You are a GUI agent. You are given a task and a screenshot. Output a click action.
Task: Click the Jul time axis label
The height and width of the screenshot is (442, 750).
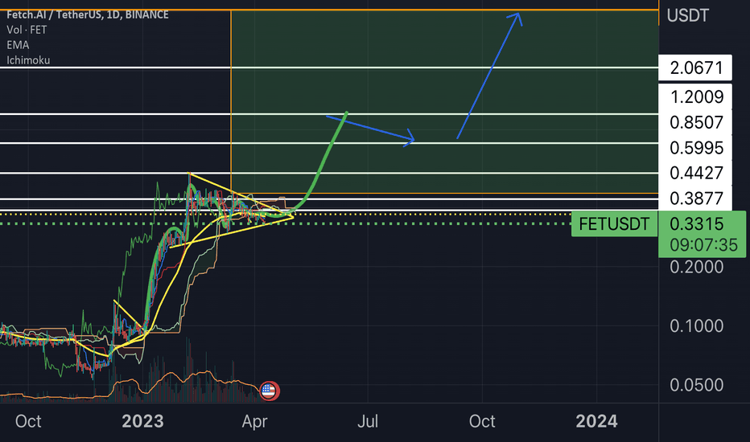click(368, 421)
